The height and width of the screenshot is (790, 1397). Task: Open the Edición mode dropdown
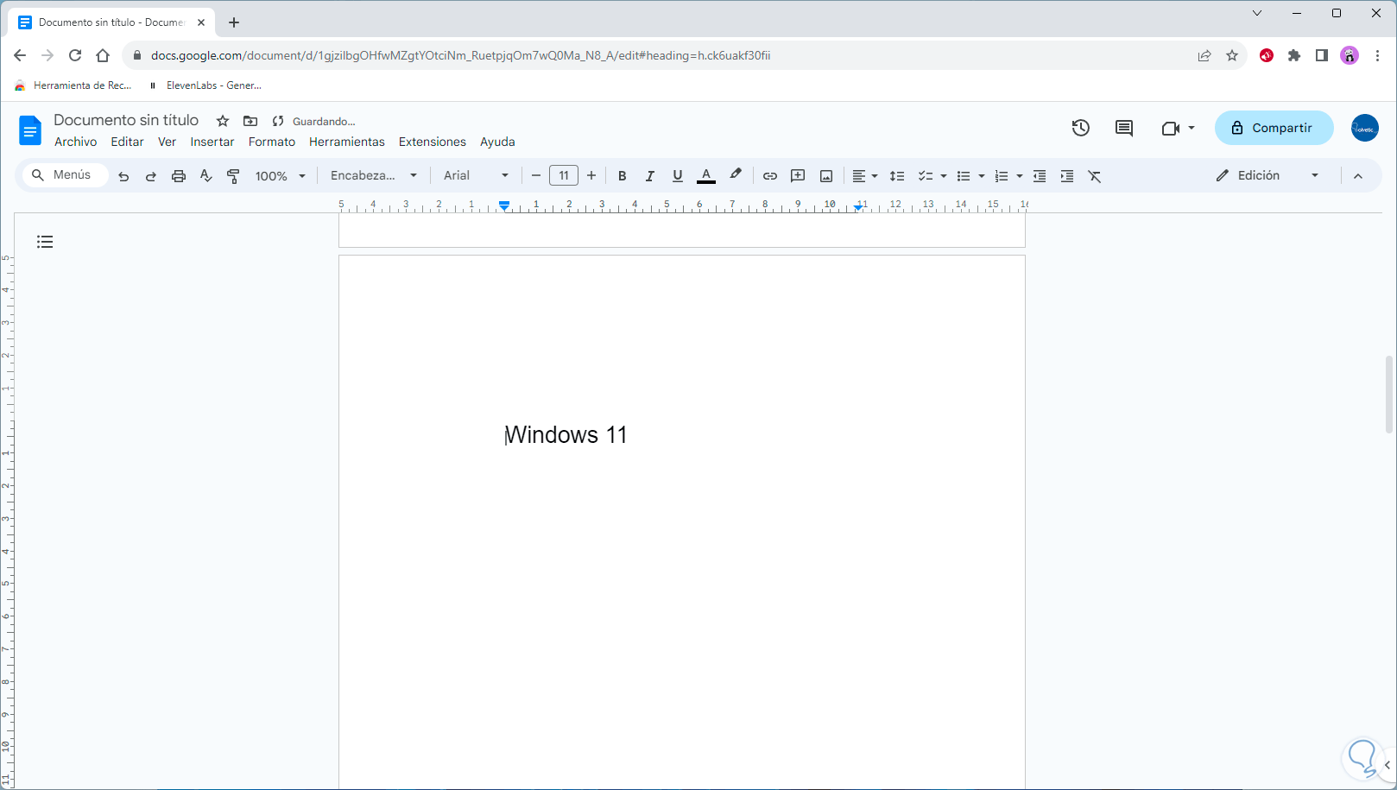tap(1267, 175)
